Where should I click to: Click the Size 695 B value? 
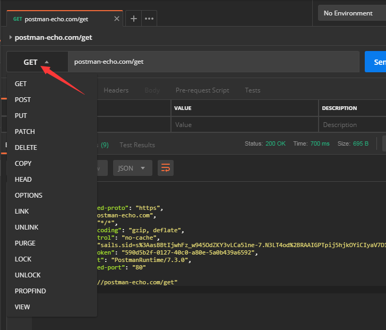pos(361,143)
